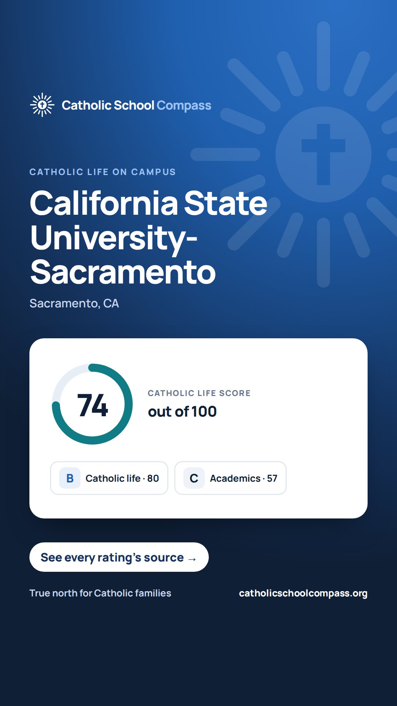Select the California State University-Sacramento title

(x=149, y=237)
